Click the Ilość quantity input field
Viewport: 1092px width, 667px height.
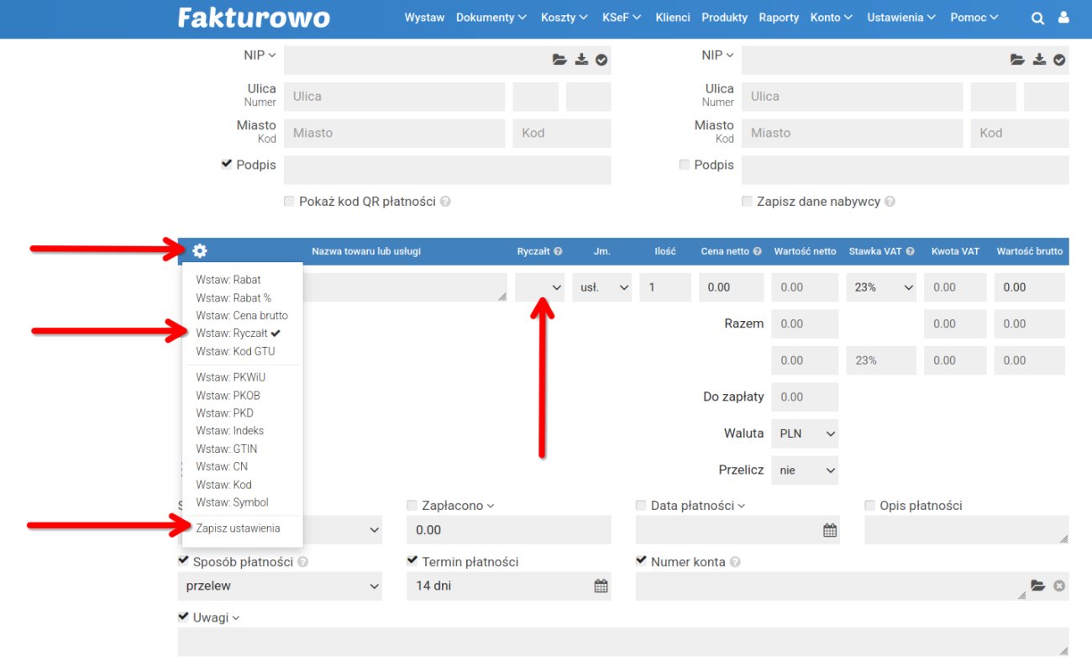(664, 287)
